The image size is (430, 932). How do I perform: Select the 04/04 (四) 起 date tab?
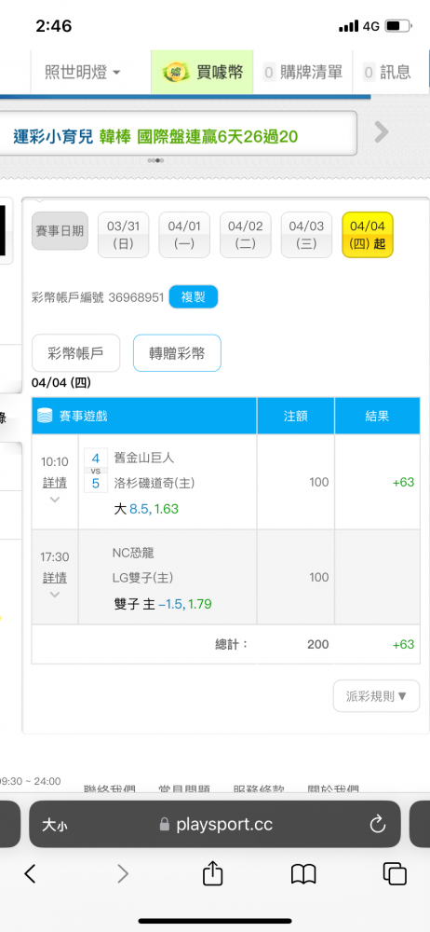[x=368, y=235]
